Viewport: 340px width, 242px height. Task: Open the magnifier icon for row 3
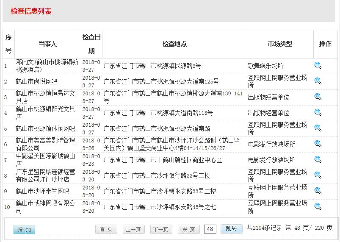[x=318, y=97]
